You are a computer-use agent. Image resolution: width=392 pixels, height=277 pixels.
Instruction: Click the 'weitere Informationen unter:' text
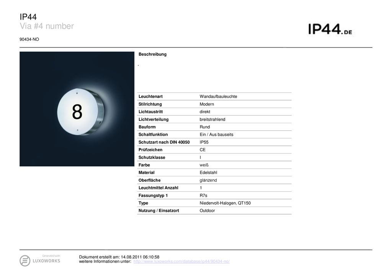pyautogui.click(x=105, y=262)
